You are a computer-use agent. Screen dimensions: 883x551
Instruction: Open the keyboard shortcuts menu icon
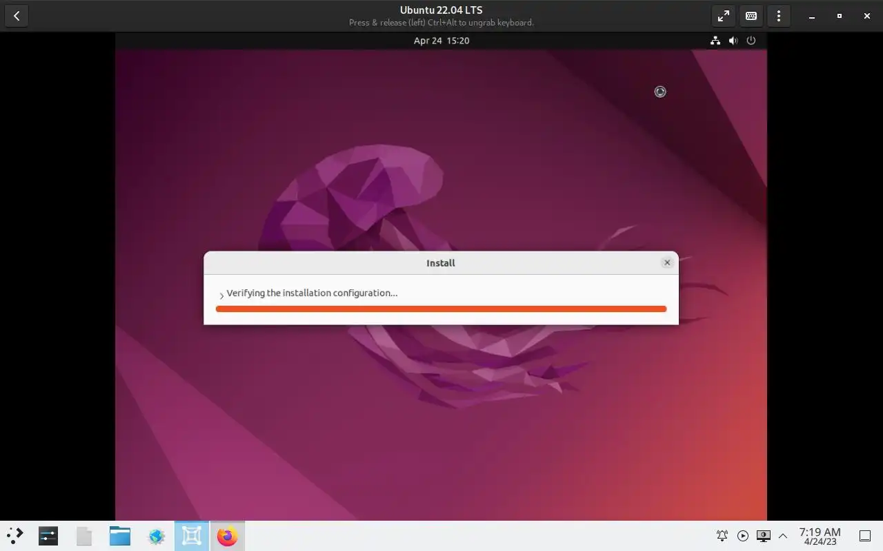coord(751,16)
